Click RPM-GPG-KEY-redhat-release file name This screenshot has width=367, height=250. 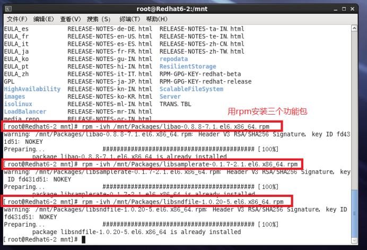tap(205, 82)
